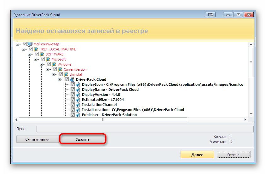Click the InstallationChannel value icon
The image size is (266, 174).
78,105
